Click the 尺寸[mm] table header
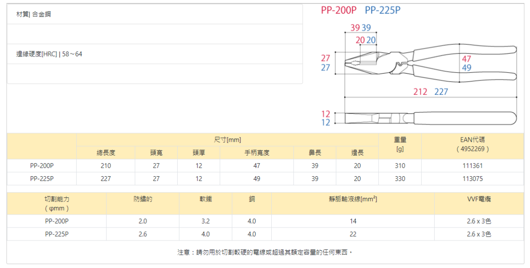Image resolution: width=530 pixels, height=268 pixels. coord(227,140)
